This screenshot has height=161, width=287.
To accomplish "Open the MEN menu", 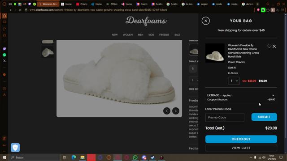I will (140, 35).
